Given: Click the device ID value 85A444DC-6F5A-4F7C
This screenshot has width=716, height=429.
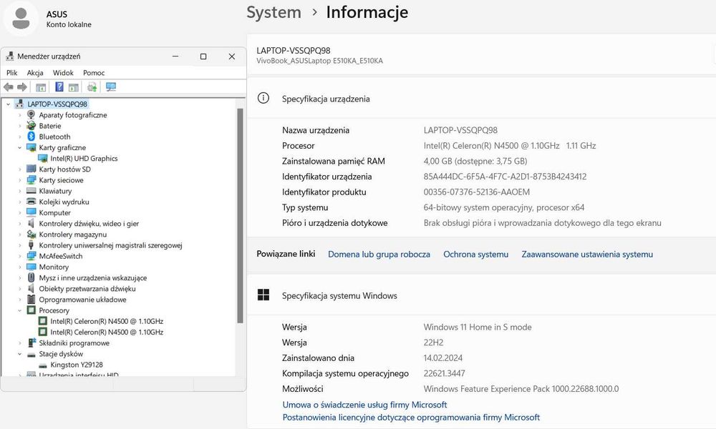Looking at the screenshot, I should coord(505,177).
